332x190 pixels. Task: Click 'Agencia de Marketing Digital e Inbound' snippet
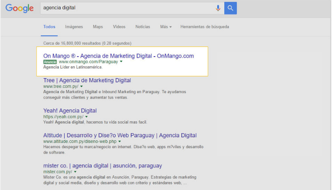coord(114,95)
